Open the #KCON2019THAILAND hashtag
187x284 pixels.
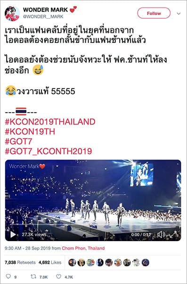coord(50,122)
